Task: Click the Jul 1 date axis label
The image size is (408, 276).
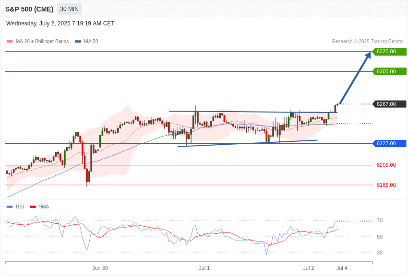Action: (x=204, y=268)
